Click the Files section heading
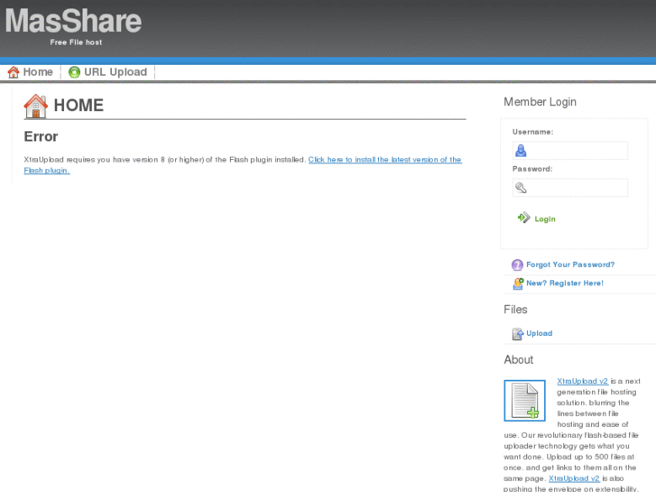Image resolution: width=656 pixels, height=492 pixels. [x=515, y=310]
